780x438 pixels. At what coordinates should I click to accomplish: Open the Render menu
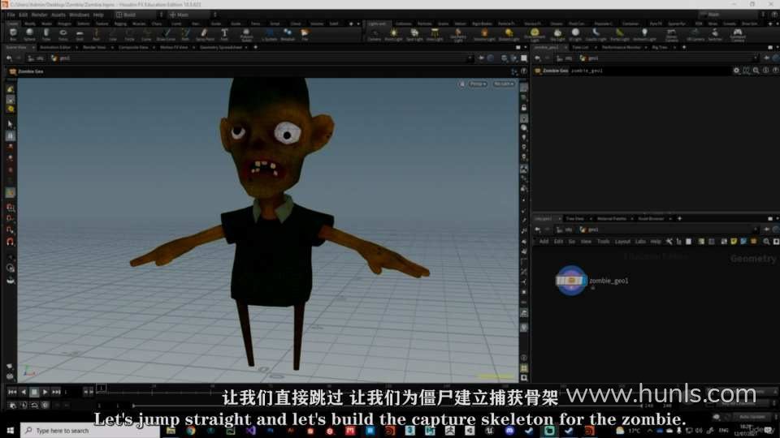point(39,15)
